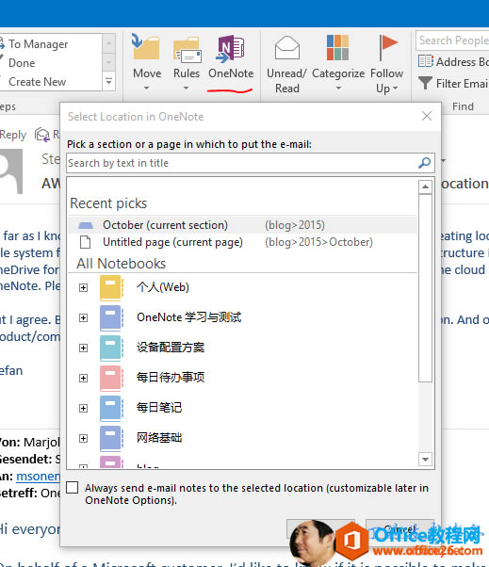Expand the OneNote 学习与测试 notebook tree
This screenshot has width=489, height=567.
click(83, 317)
